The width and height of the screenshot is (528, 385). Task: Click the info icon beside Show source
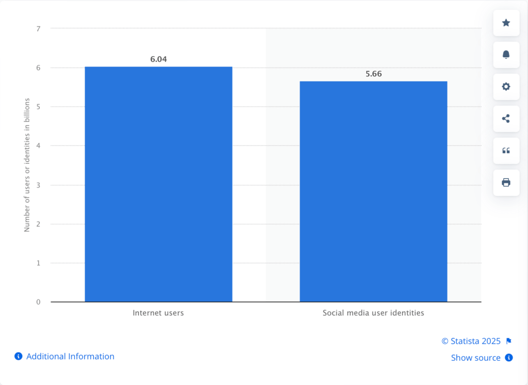tap(509, 358)
